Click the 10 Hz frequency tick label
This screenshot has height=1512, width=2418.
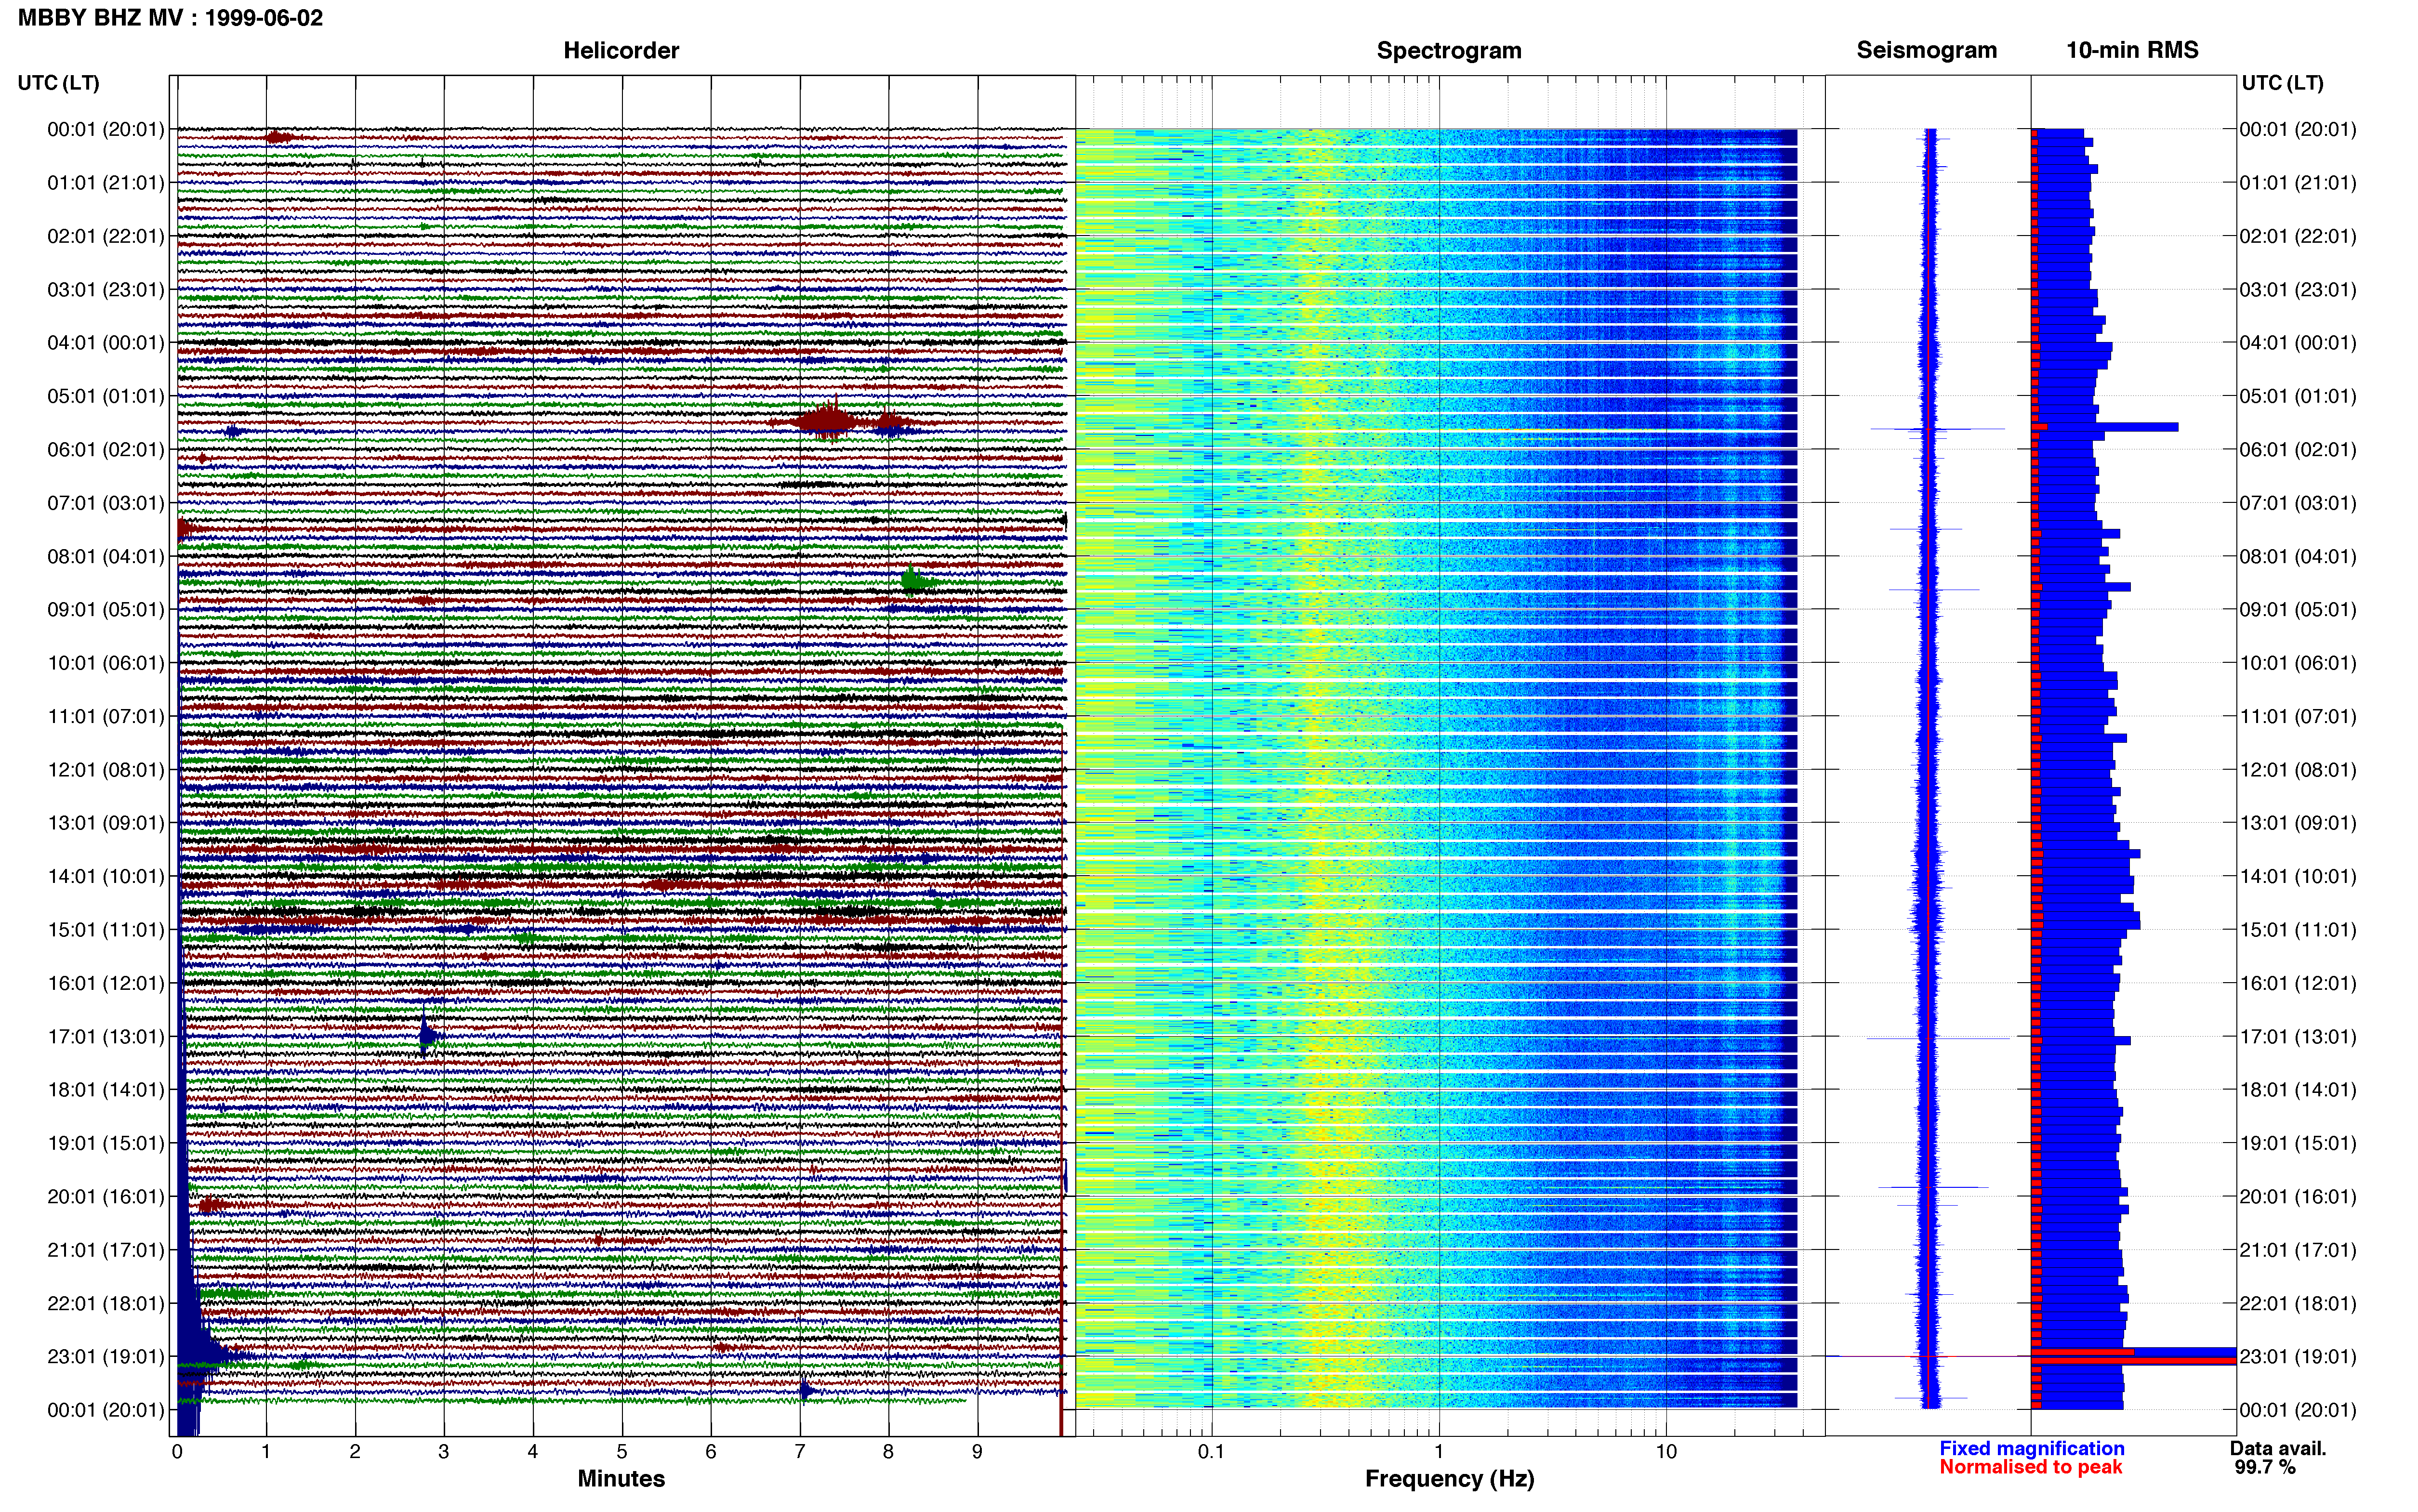tap(1666, 1452)
